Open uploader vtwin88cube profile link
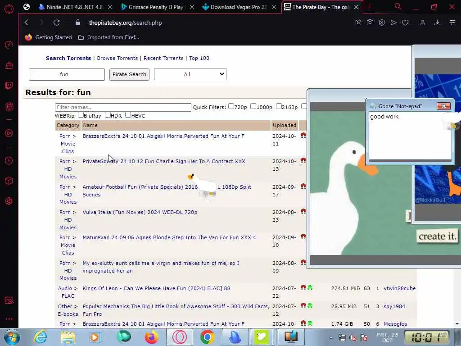 (400, 288)
